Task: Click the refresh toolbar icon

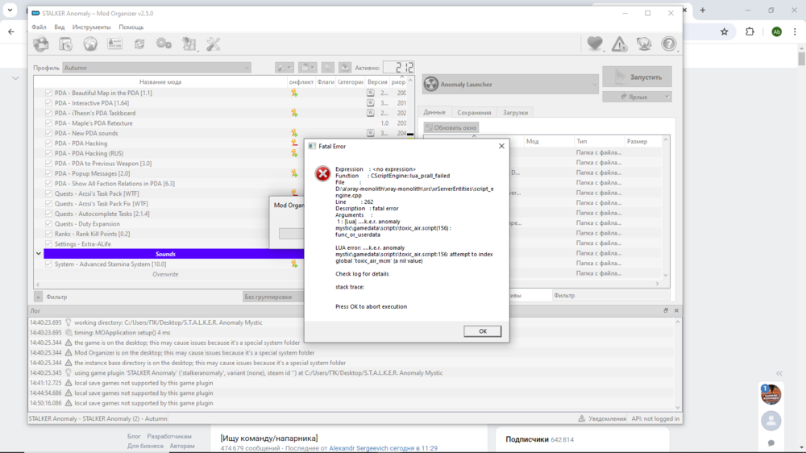Action: tap(139, 44)
